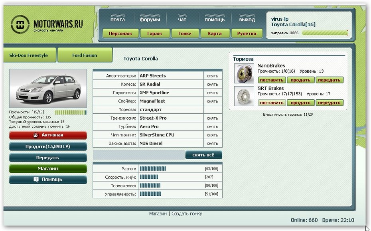The width and height of the screenshot is (371, 231).
Task: Click the Время: 22:10 clock
Action: click(x=338, y=220)
